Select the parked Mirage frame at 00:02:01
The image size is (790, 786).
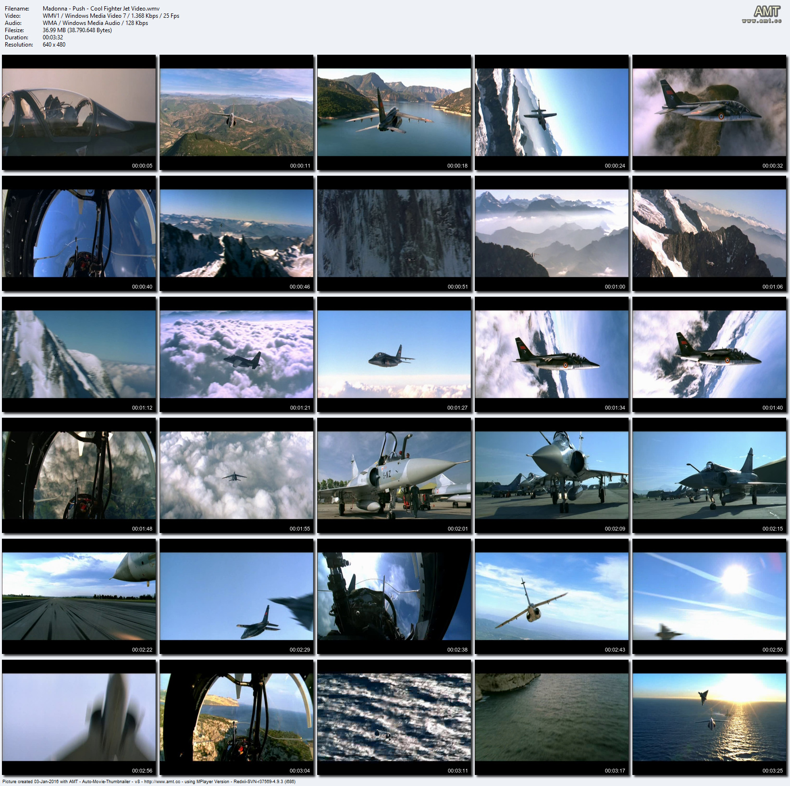tap(394, 475)
